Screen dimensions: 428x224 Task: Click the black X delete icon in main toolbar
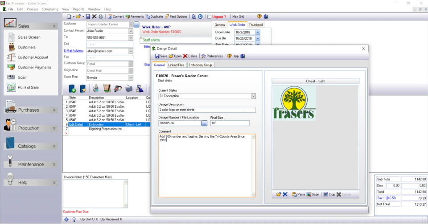coord(94,16)
